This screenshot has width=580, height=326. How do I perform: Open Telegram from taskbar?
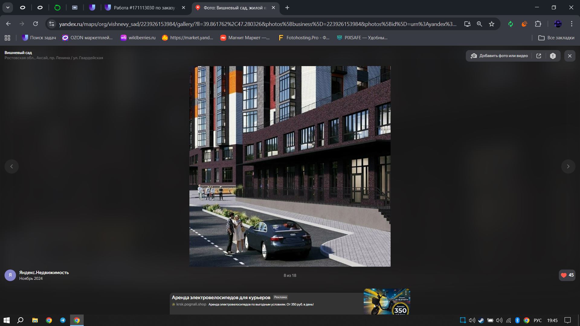point(63,320)
